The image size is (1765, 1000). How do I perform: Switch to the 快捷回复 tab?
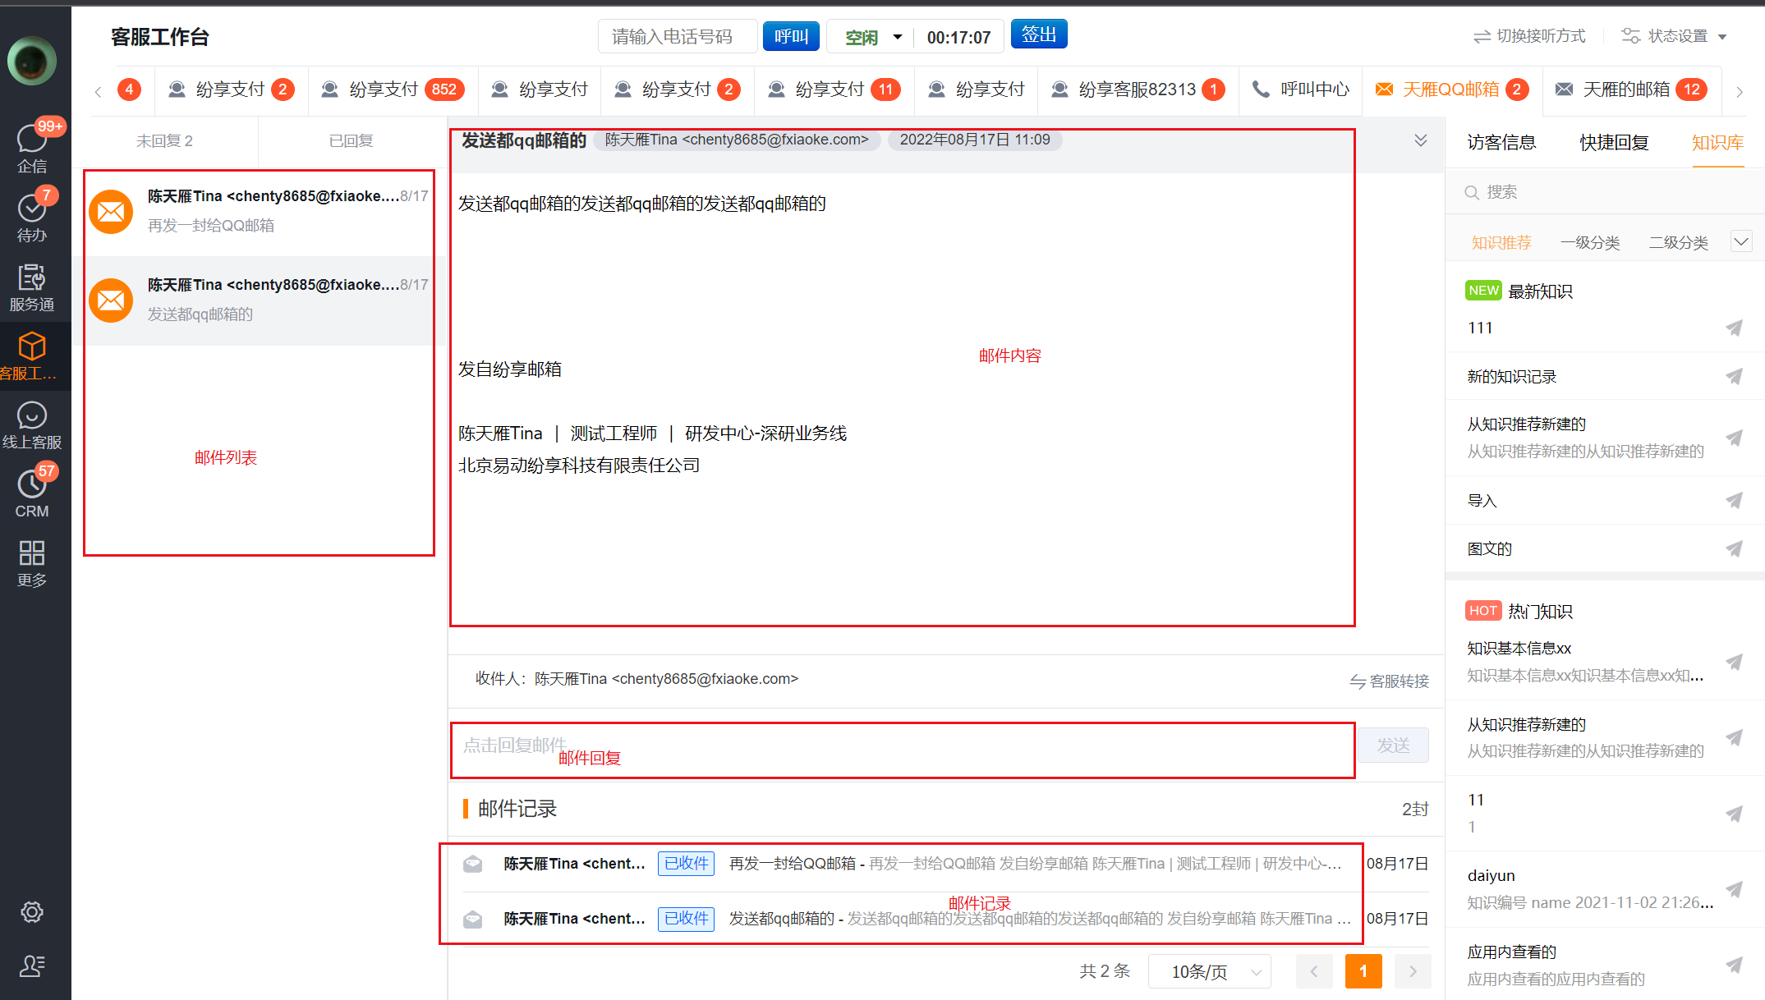(x=1613, y=143)
